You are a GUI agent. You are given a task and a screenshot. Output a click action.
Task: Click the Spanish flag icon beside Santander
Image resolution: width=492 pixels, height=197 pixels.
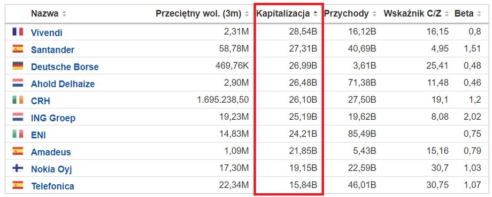coord(18,48)
